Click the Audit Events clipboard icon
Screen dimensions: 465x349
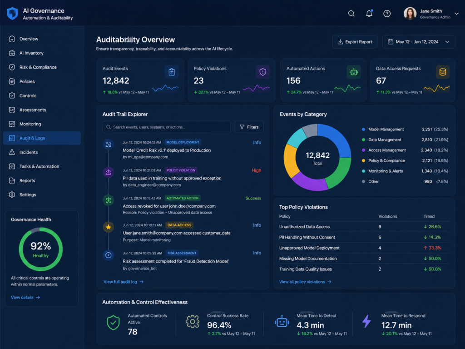[171, 72]
